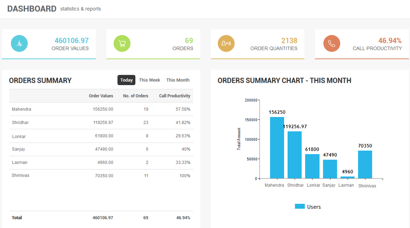The width and height of the screenshot is (410, 228).
Task: Click call productivity 33.33% cell
Action: 183,162
